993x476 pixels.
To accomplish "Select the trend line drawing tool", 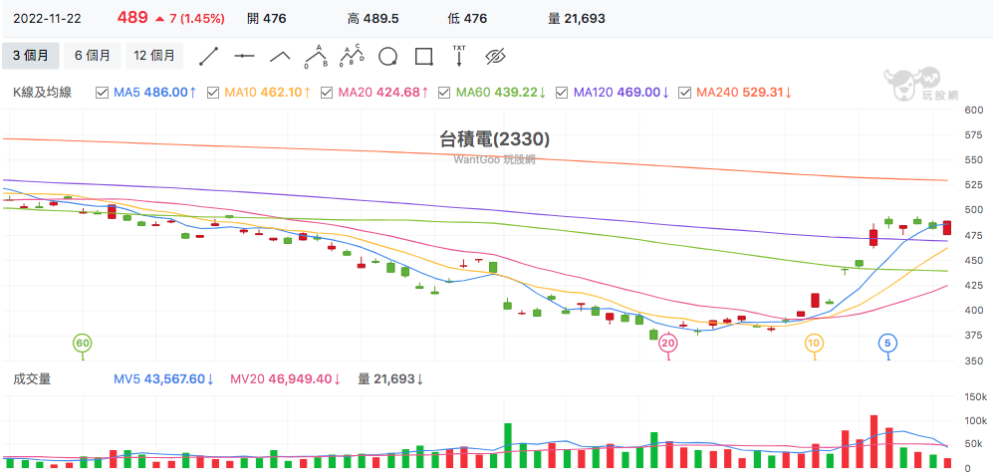I will point(208,57).
